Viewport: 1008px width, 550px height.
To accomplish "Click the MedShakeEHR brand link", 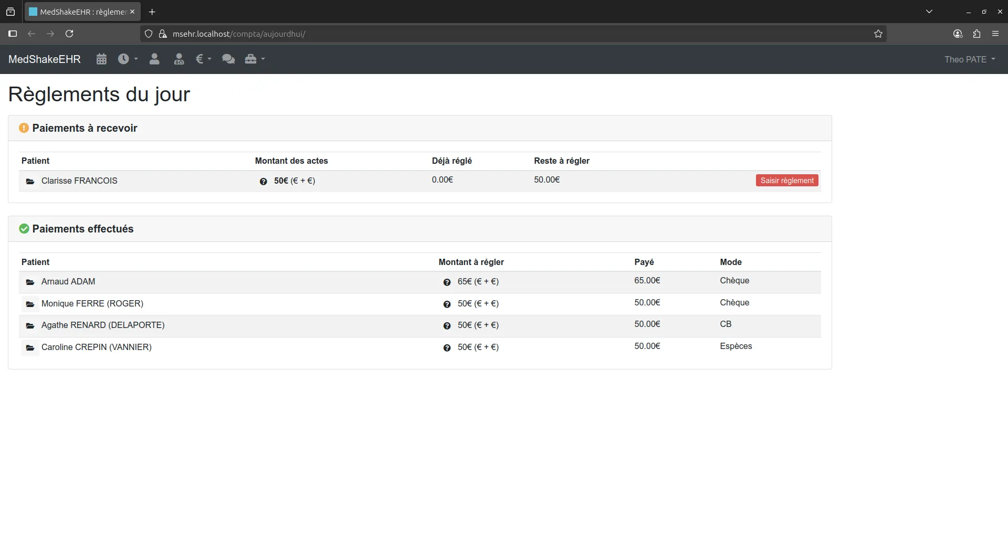I will click(45, 59).
